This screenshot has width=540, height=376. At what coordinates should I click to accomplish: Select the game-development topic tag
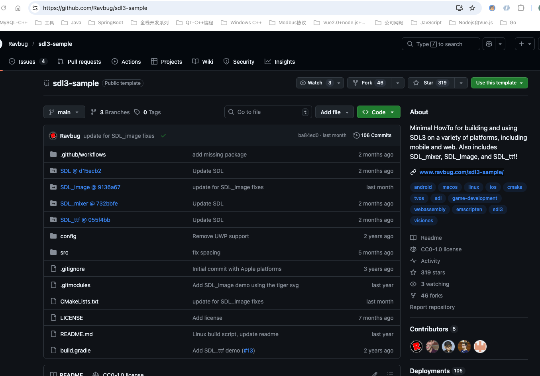[475, 198]
